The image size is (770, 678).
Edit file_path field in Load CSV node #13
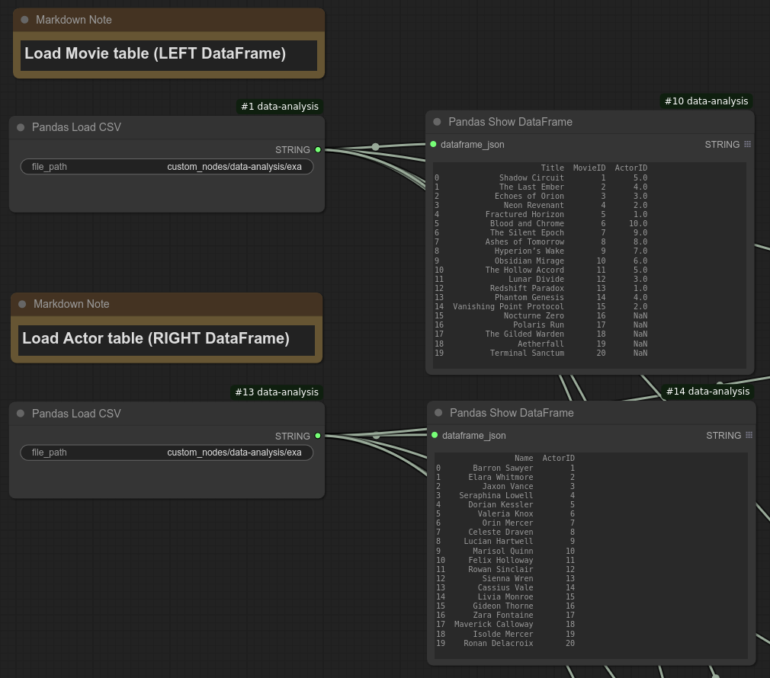[x=167, y=453]
